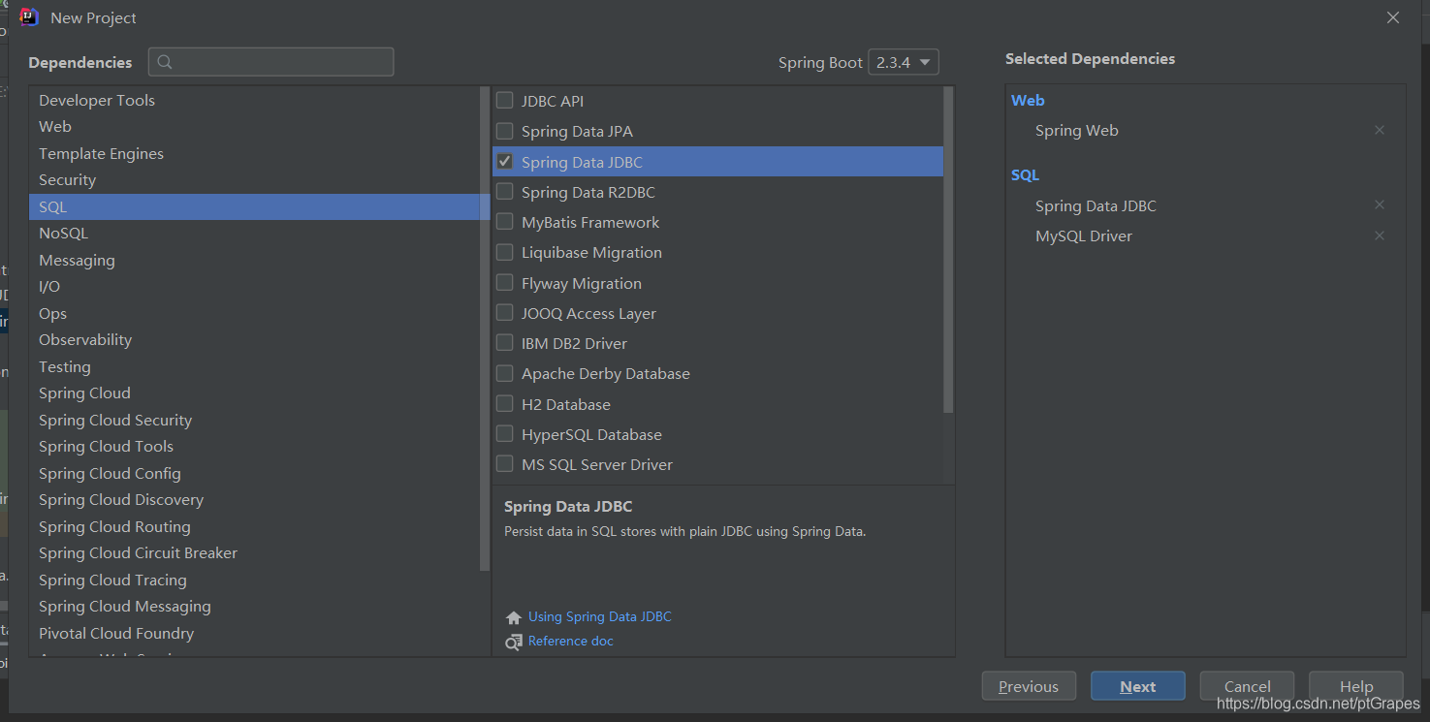This screenshot has height=722, width=1430.
Task: Cancel the New Project wizard
Action: [1247, 686]
